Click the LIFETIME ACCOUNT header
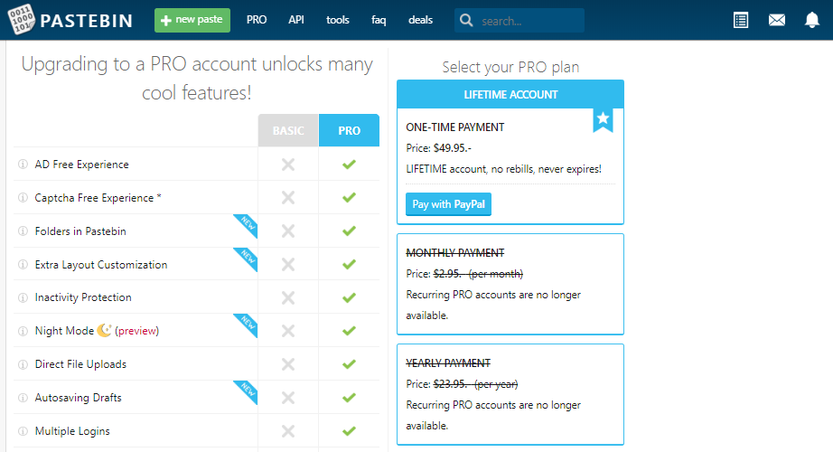Screen dimensions: 833x452 click(x=510, y=94)
